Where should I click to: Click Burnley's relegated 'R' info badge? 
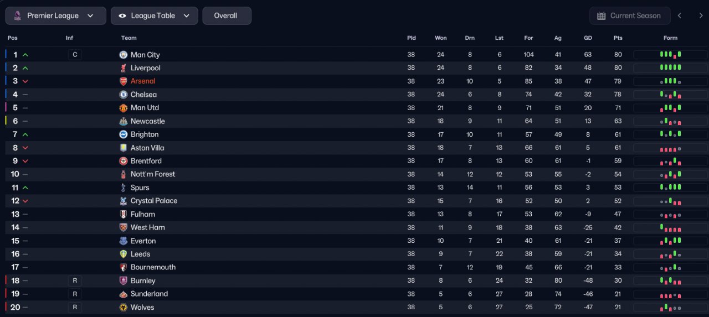point(75,280)
